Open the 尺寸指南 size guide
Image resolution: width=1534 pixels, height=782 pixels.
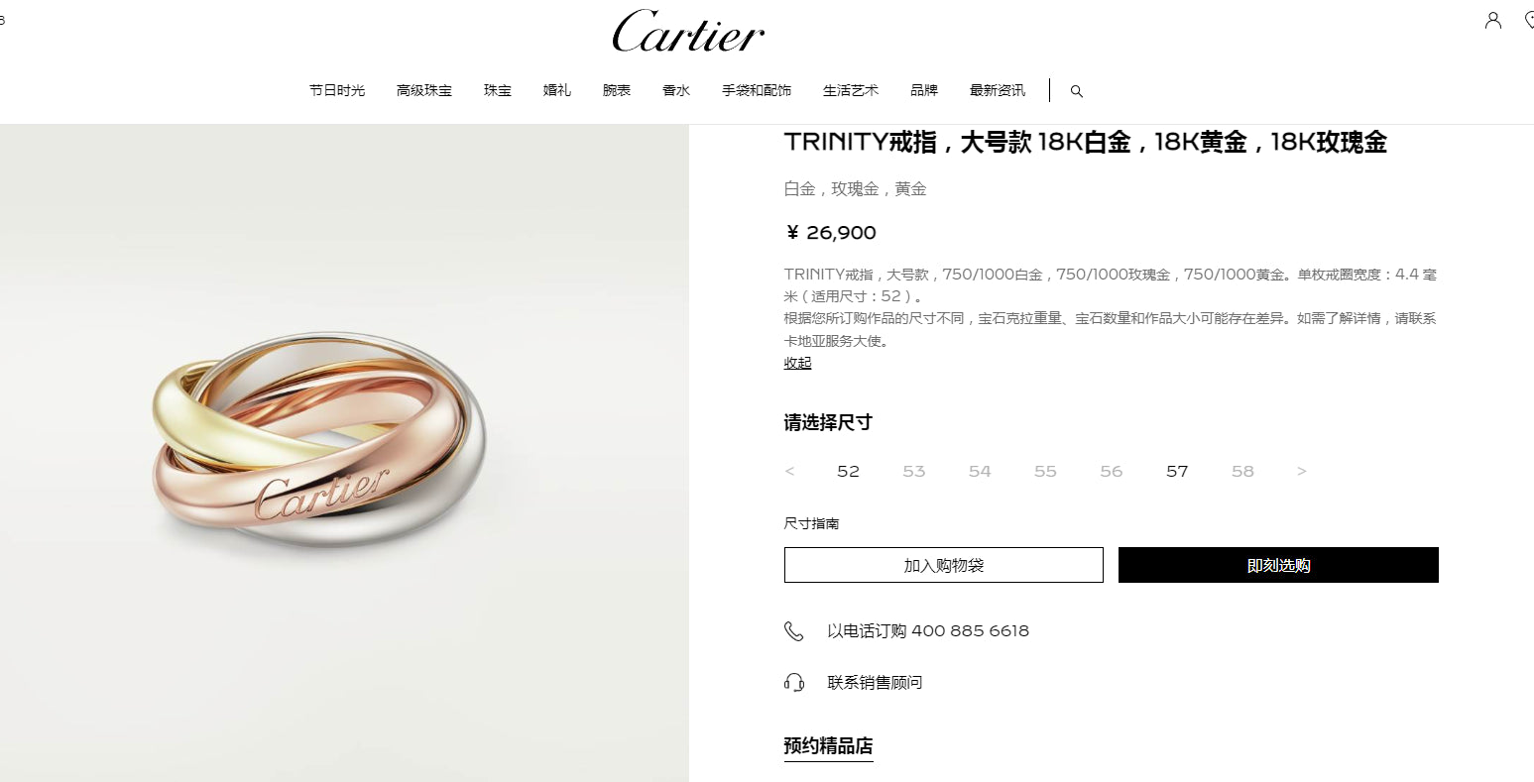point(811,523)
